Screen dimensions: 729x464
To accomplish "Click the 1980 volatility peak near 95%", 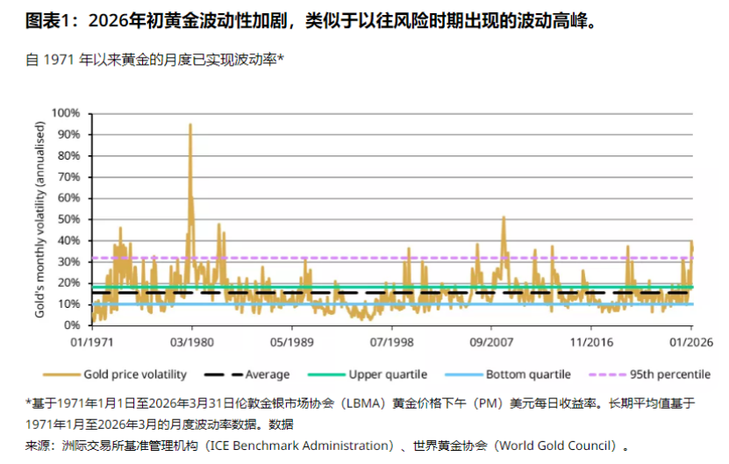I will pyautogui.click(x=190, y=125).
